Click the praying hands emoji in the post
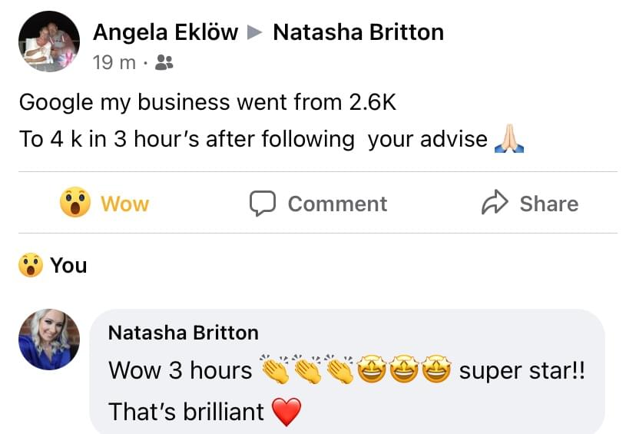 coord(508,140)
